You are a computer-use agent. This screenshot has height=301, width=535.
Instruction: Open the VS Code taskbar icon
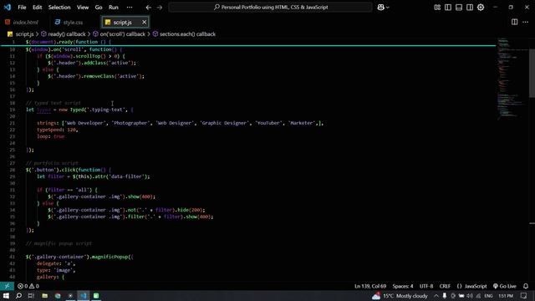[84, 295]
